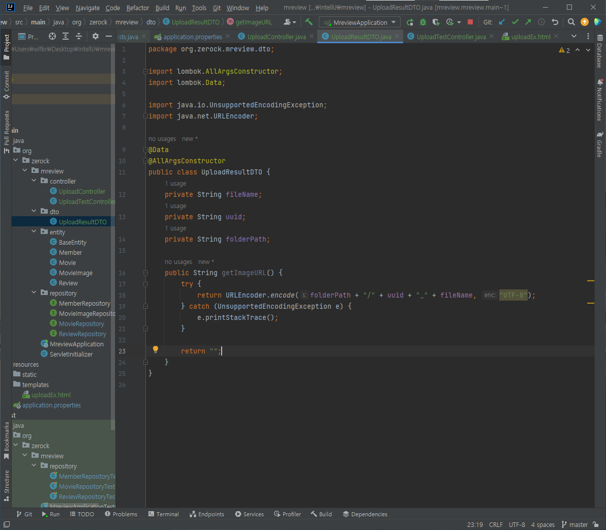Image resolution: width=606 pixels, height=530 pixels.
Task: Show hidden editor tabs chevron
Action: coord(574,36)
